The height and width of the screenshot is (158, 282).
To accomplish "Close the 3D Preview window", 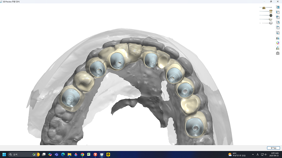I will tap(278, 1).
